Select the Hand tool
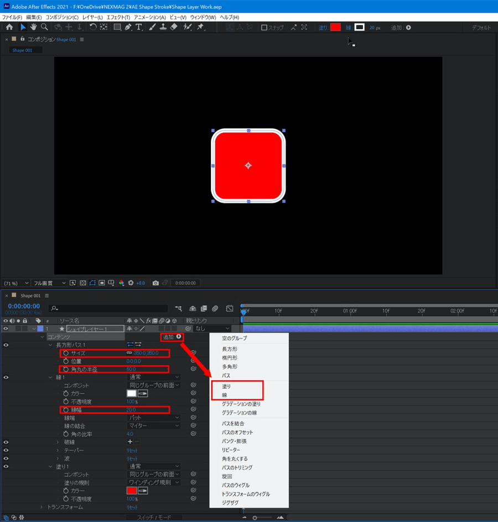 pos(33,27)
